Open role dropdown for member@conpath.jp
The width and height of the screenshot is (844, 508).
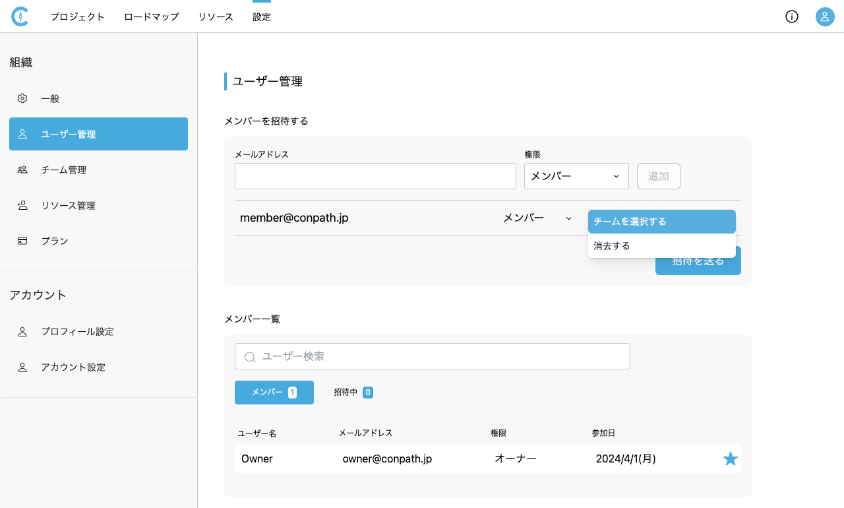pyautogui.click(x=537, y=218)
